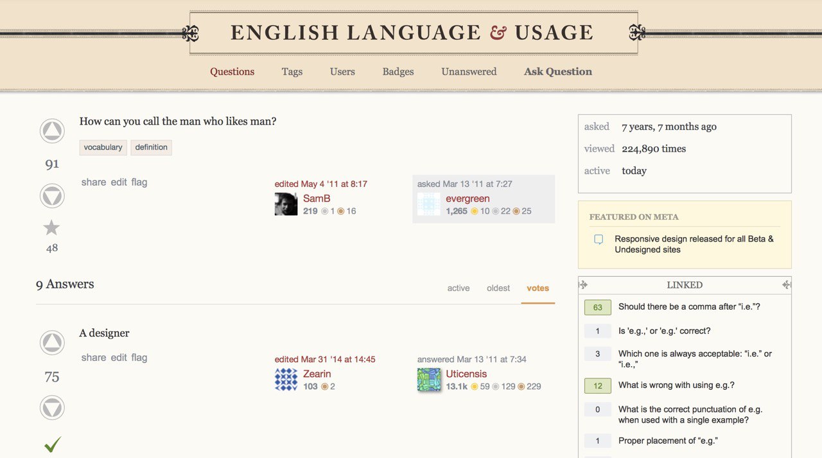The image size is (822, 458).
Task: Upvote the 'A designer' answer
Action: [52, 343]
